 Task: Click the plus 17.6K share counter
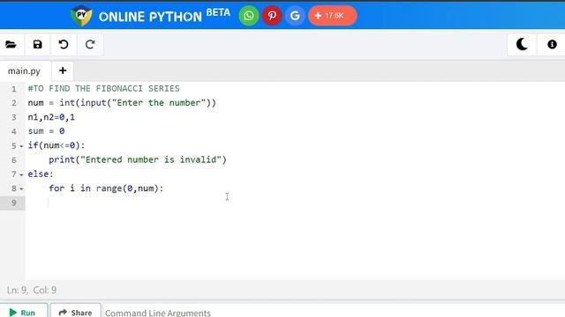click(x=332, y=16)
